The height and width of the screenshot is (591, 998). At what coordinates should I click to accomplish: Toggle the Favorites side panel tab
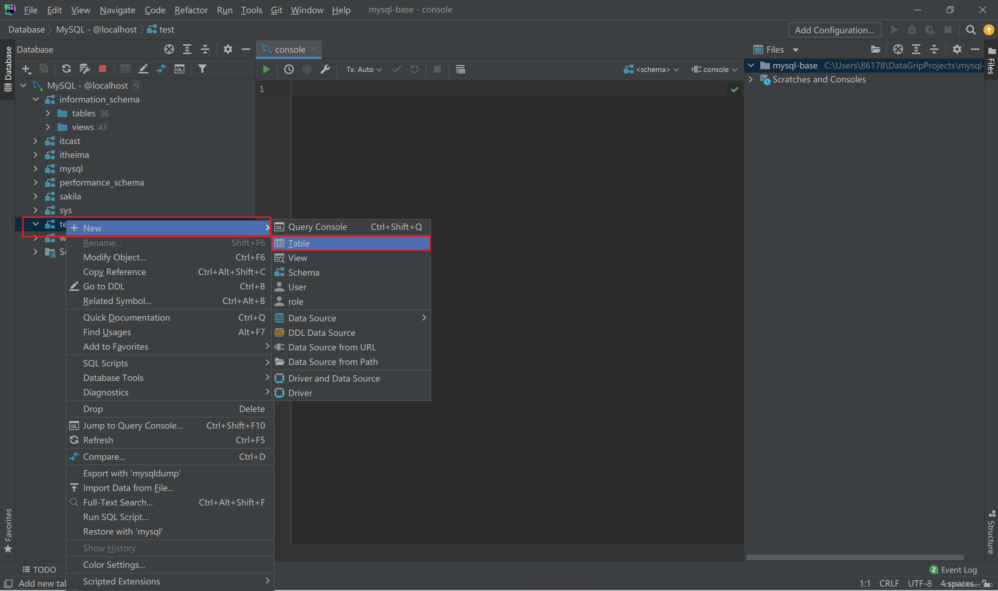[x=8, y=529]
